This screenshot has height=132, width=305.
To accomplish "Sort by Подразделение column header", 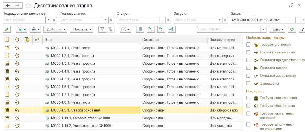I will click(x=224, y=40).
